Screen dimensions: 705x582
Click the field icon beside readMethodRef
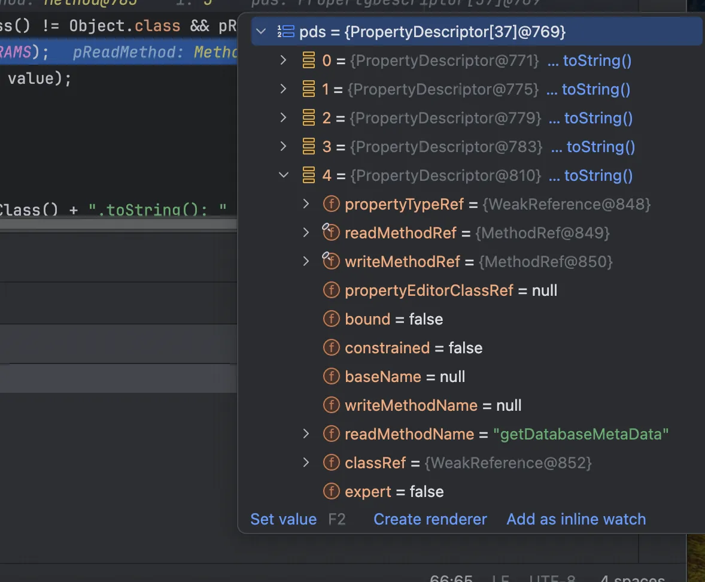point(331,233)
